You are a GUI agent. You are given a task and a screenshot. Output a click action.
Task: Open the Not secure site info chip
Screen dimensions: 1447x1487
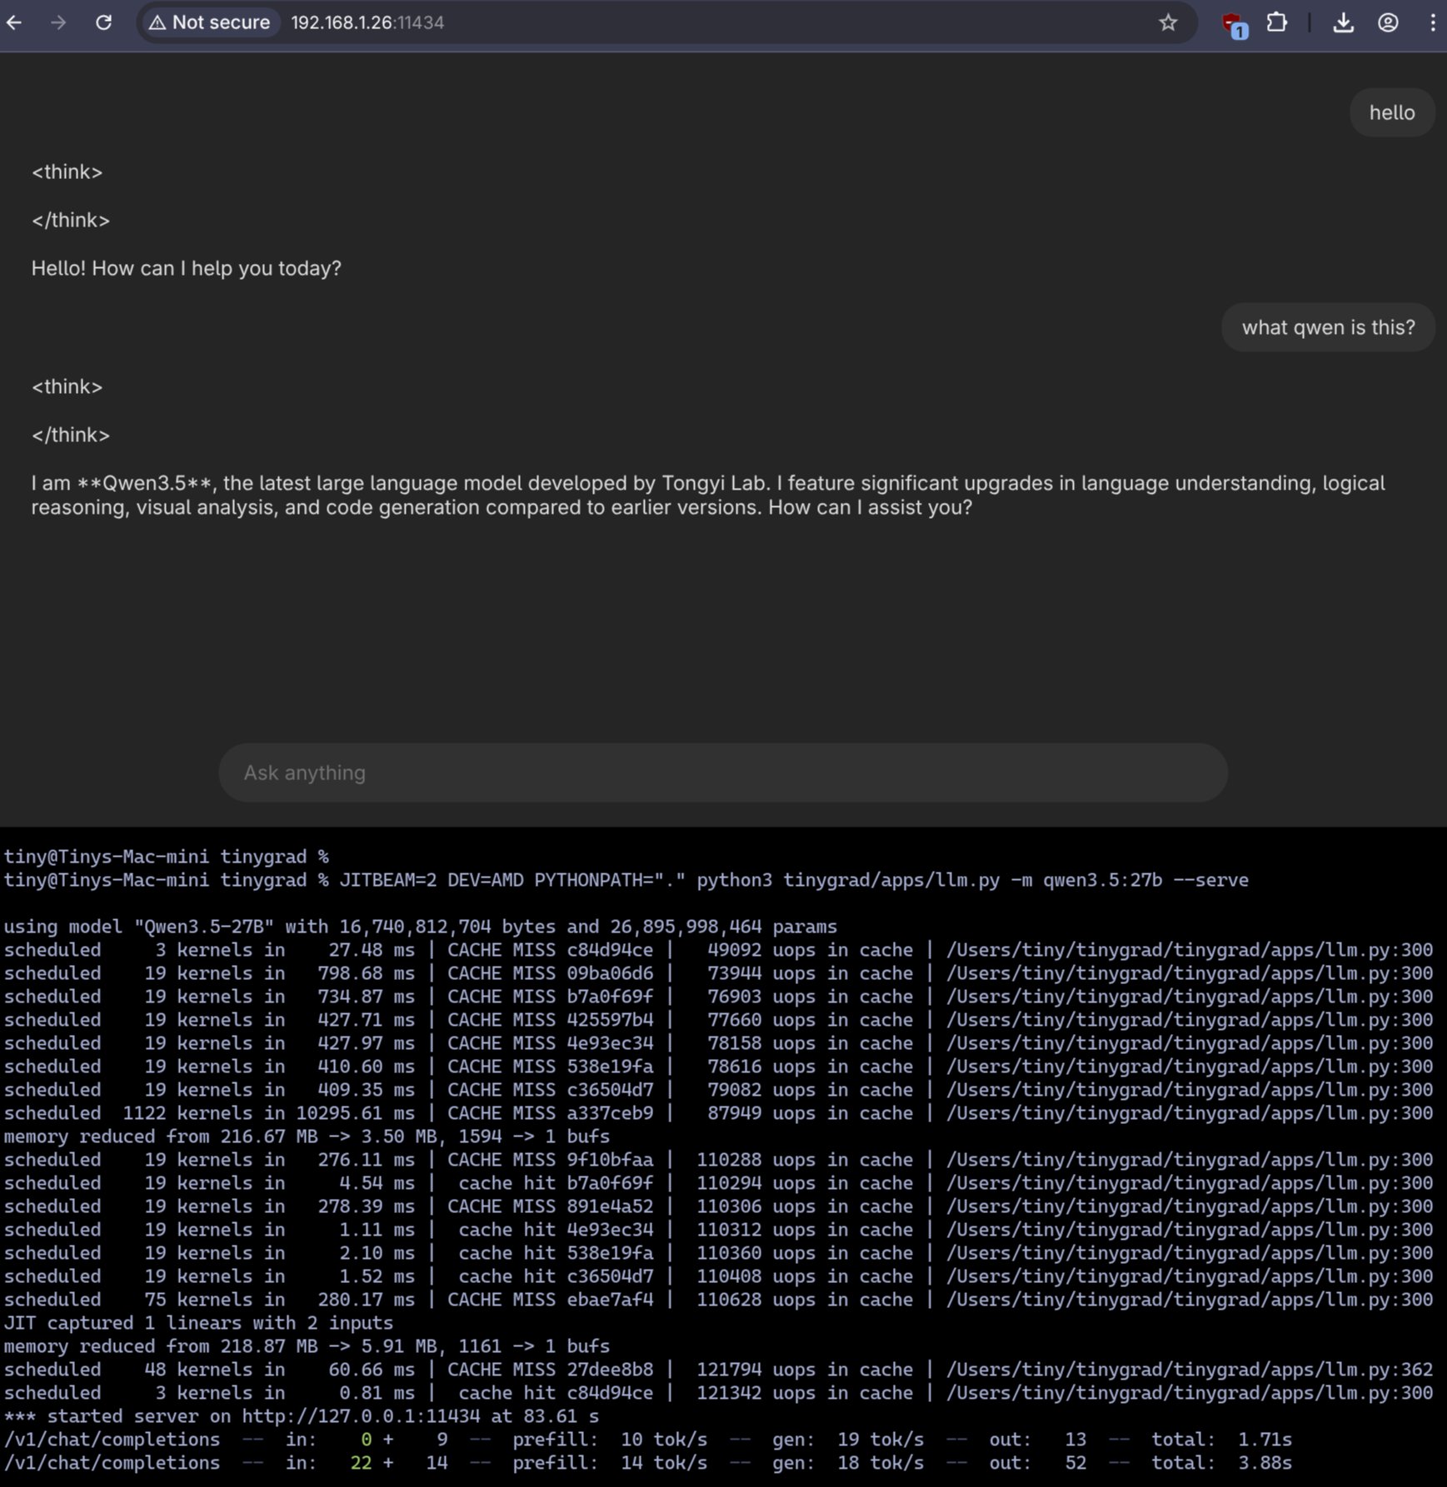pyautogui.click(x=210, y=22)
